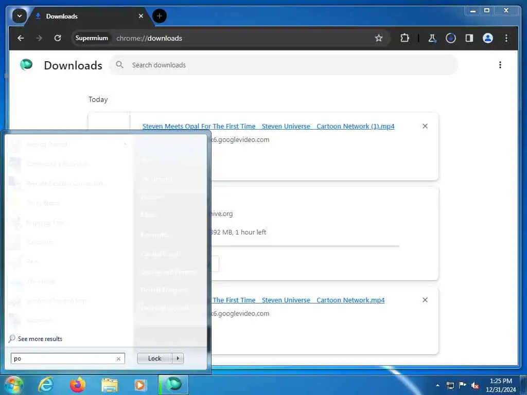527x395 pixels.
Task: Click the Supermium site info chip
Action: click(x=92, y=38)
